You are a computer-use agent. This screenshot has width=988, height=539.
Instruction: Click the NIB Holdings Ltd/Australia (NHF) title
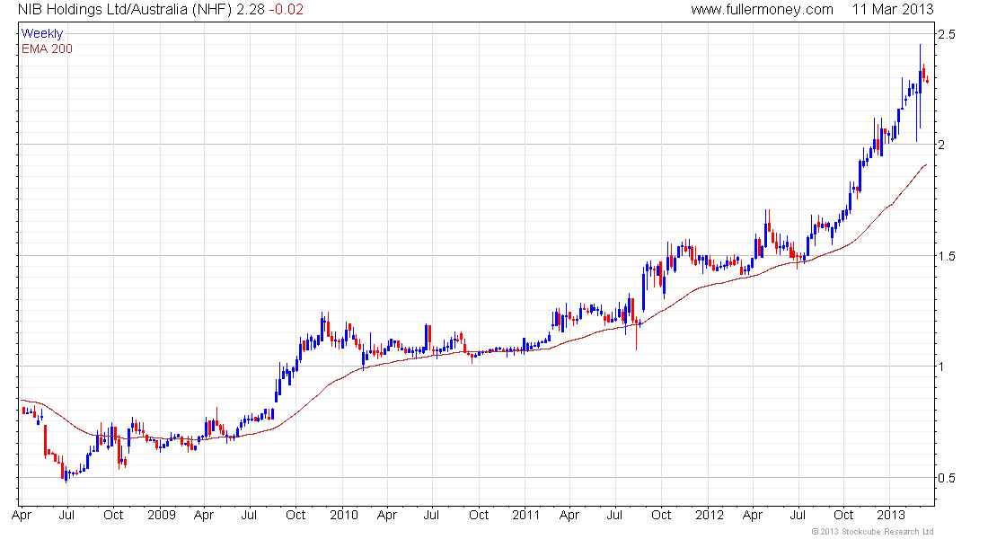(124, 10)
